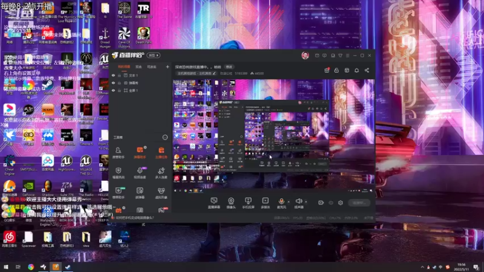Toggle visibility of the 文本 1 source
Viewport: 484px width, 272px height.
[113, 75]
